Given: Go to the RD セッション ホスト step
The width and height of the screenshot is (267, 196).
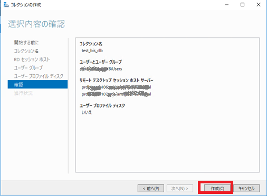Looking at the screenshot, I should [32, 60].
